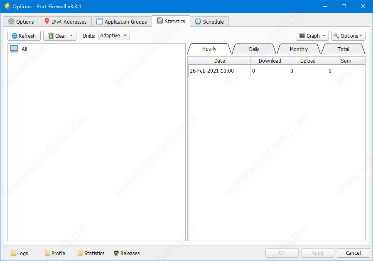Click the Refresh circular arrow icon
This screenshot has height=261, width=373.
[x=15, y=36]
